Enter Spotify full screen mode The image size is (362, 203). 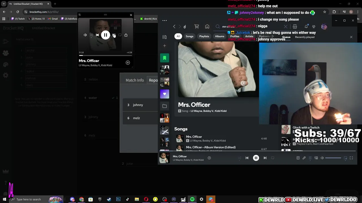pyautogui.click(x=351, y=158)
